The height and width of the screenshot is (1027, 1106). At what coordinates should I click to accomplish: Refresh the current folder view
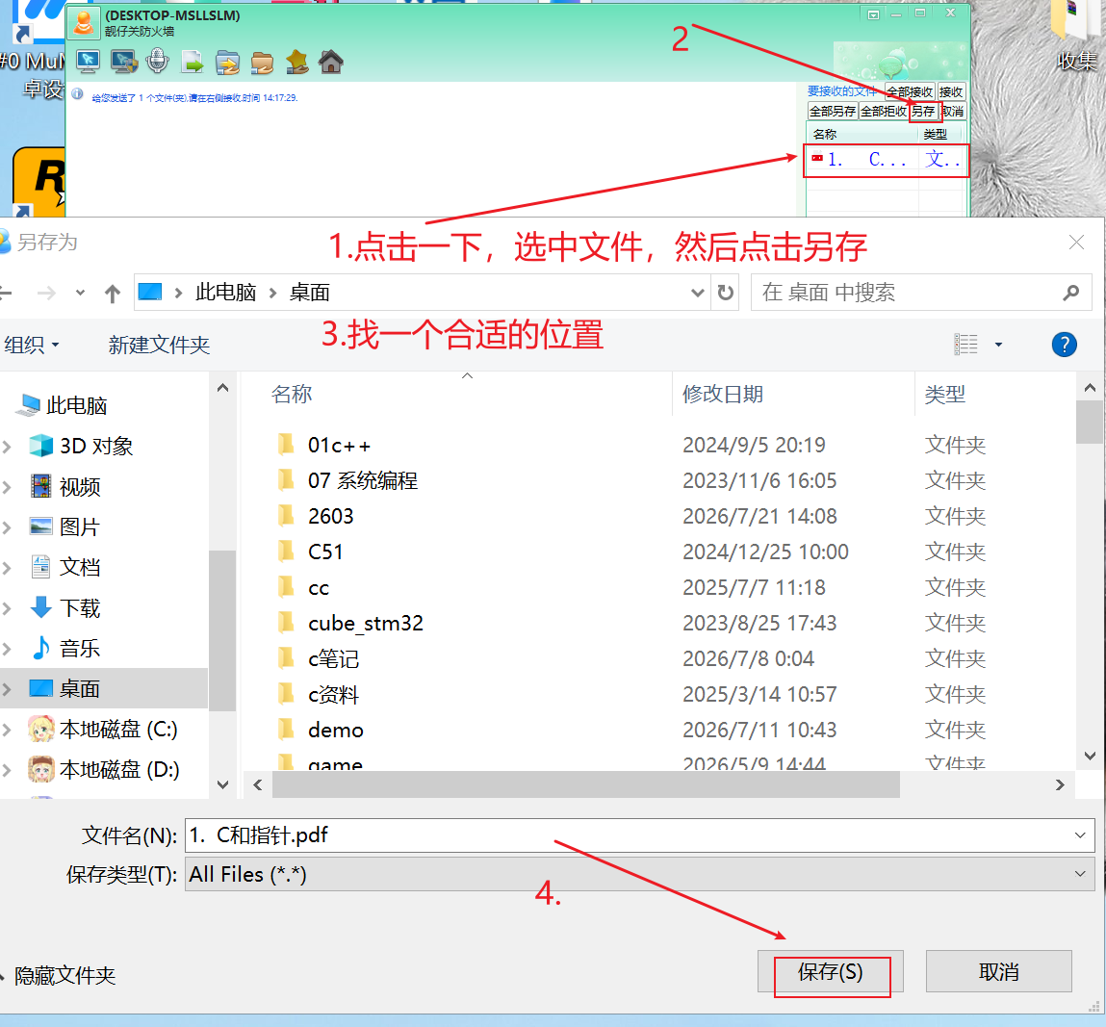725,293
